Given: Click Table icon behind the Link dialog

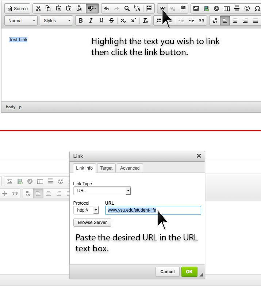Looking at the screenshot, I should [40, 181].
